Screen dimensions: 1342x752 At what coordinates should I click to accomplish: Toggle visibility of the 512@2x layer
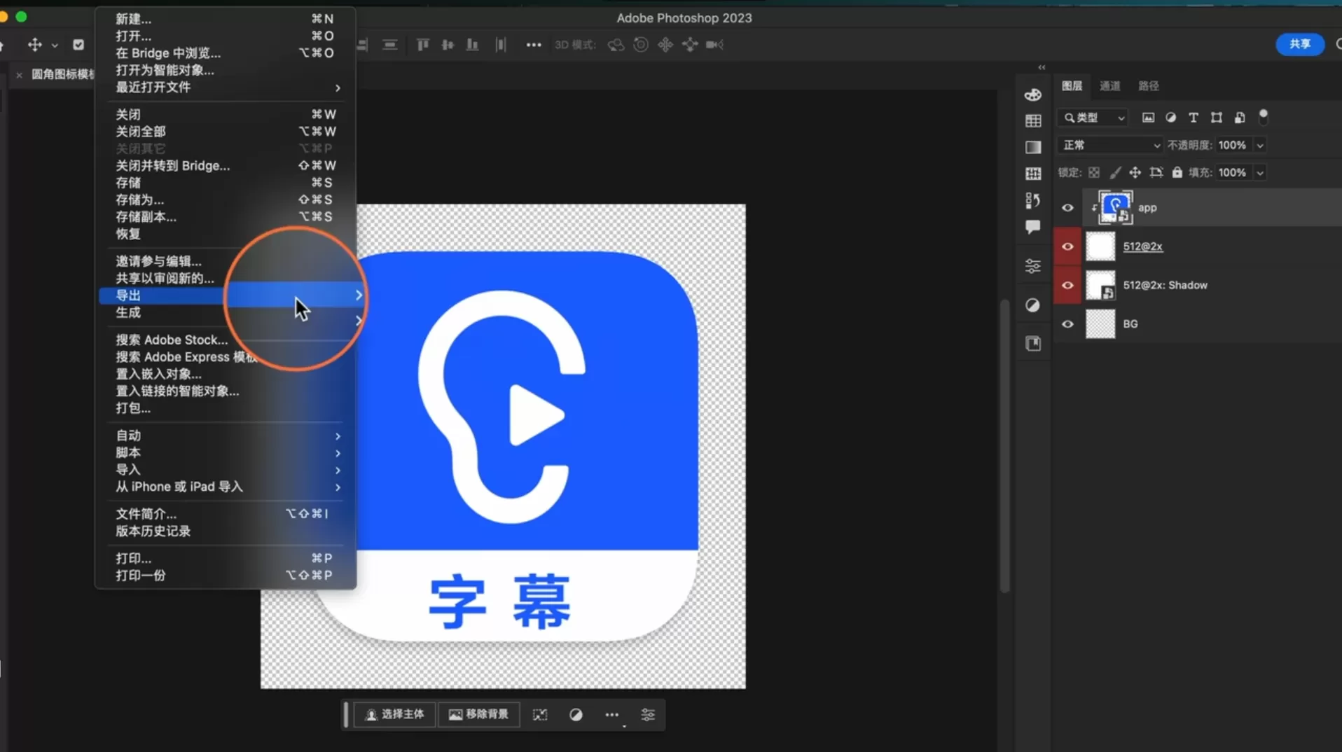(1067, 246)
